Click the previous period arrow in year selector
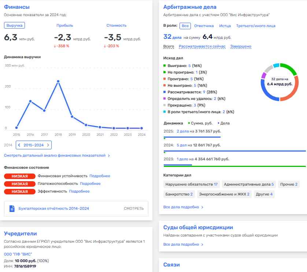307x272 pixels. tap(19, 145)
